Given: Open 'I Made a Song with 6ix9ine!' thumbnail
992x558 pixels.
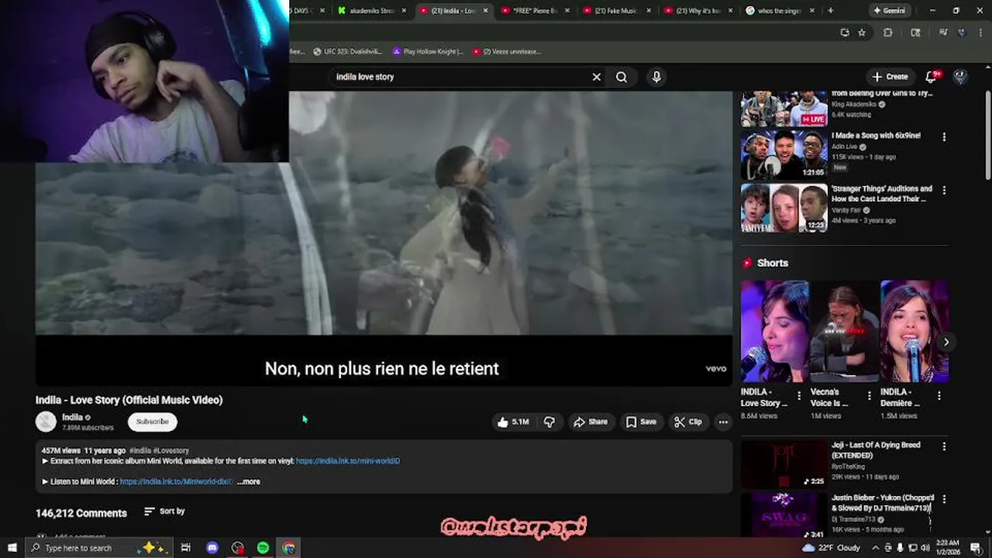Looking at the screenshot, I should click(784, 155).
